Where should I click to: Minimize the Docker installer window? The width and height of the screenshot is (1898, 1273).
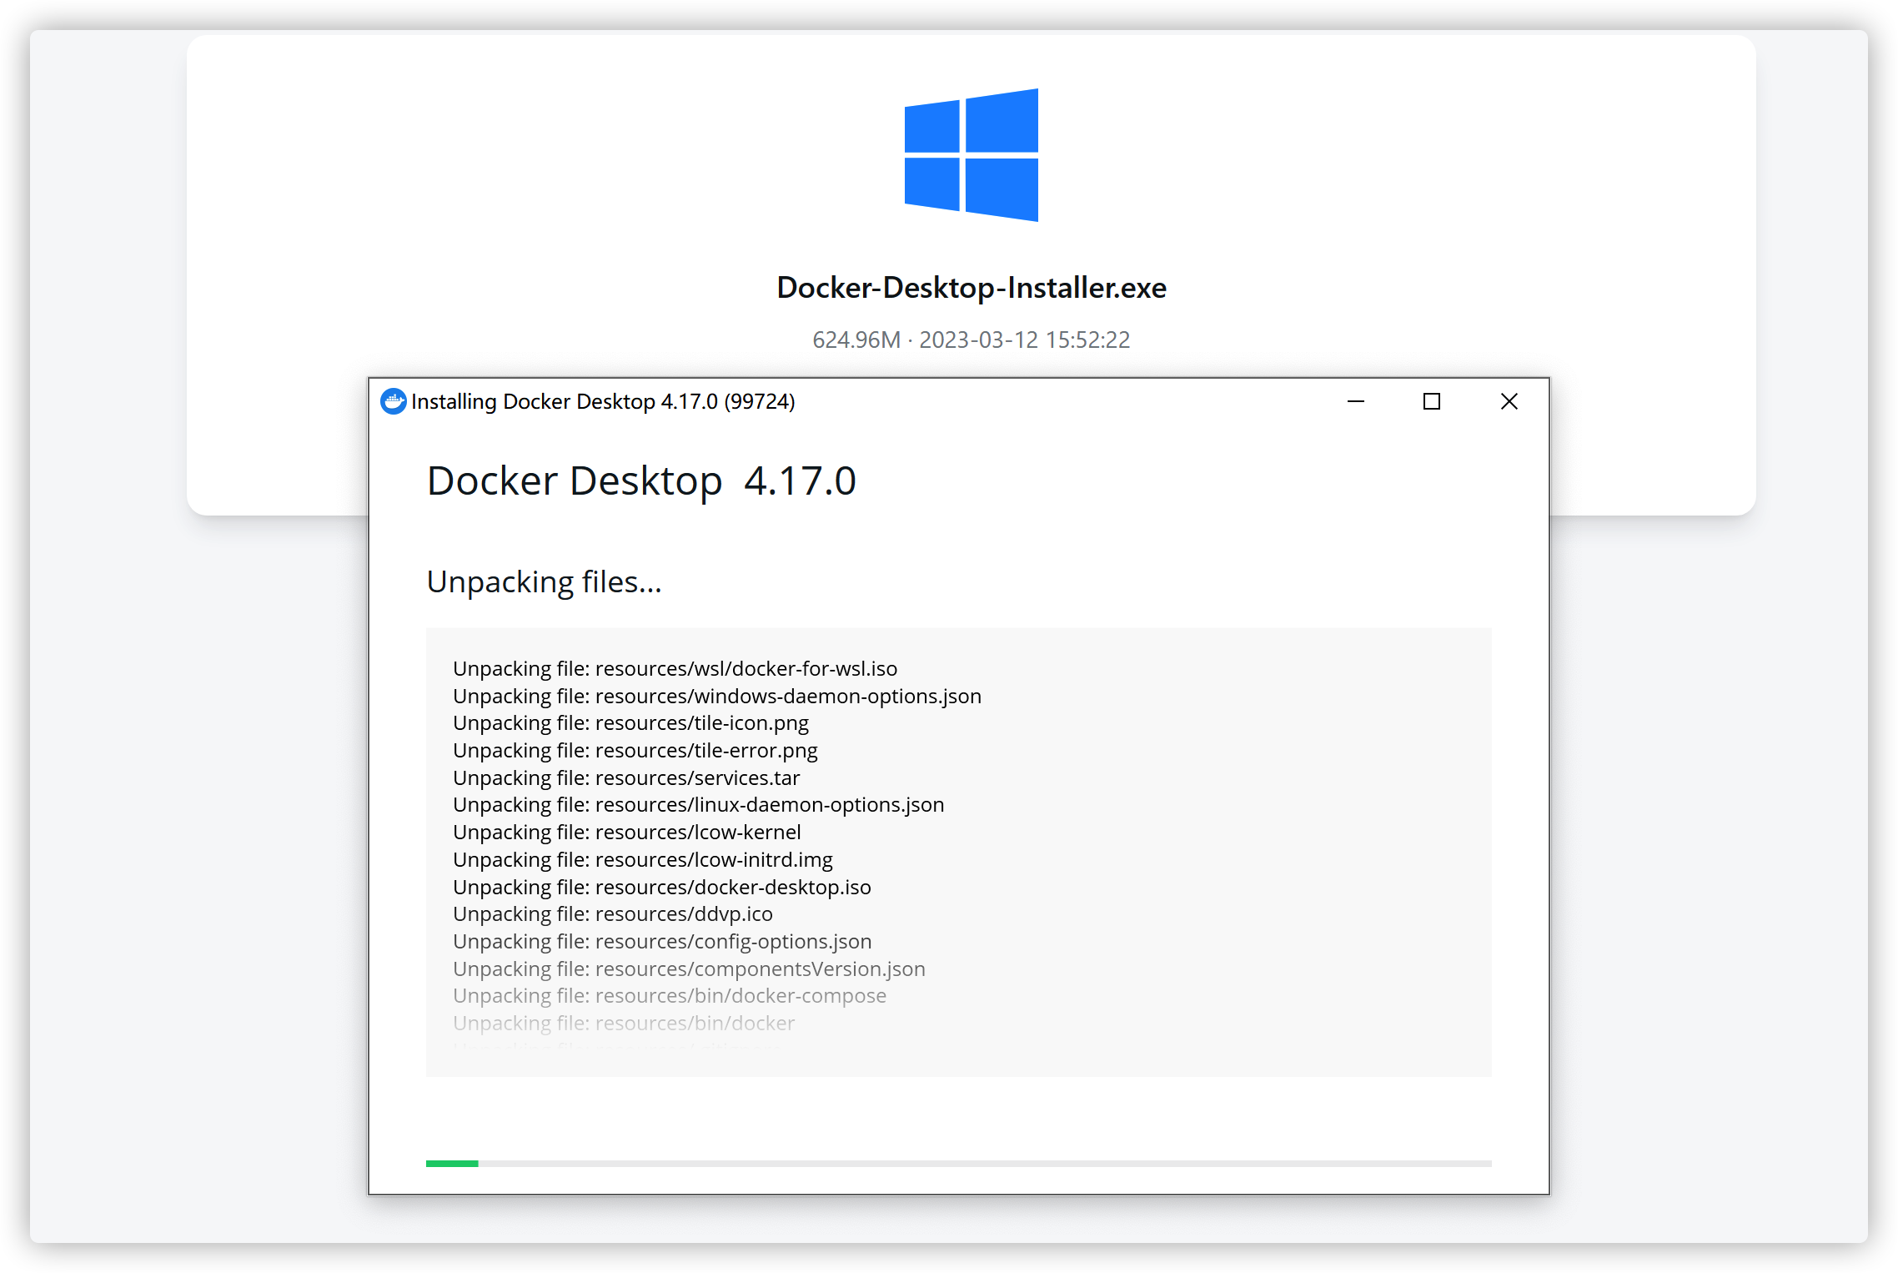point(1356,401)
